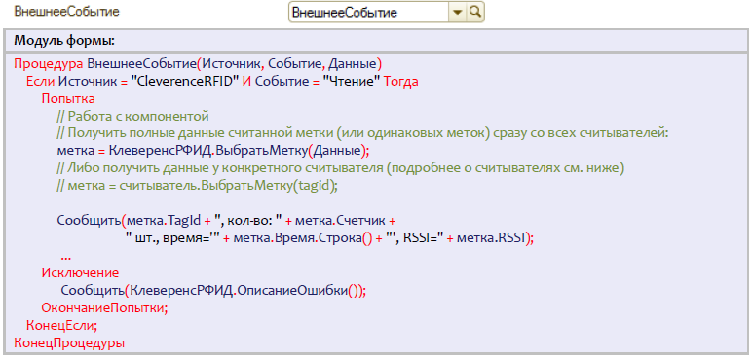Click the Сообщить(метка.TagId line
Screen dimensions: 752x359
(x=226, y=221)
